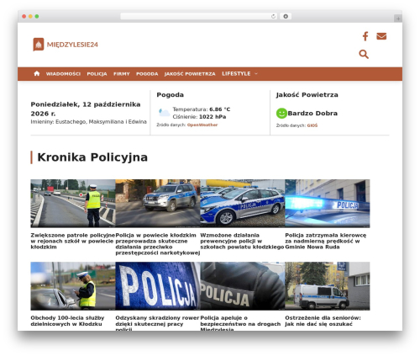This screenshot has height=356, width=420.
Task: Open the Facebook page icon
Action: click(x=365, y=36)
